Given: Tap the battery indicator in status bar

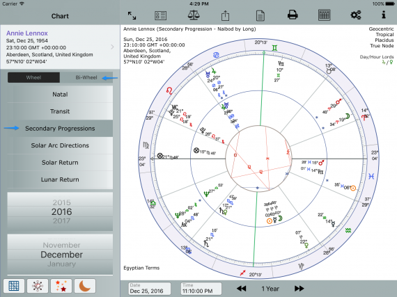Looking at the screenshot, I should pos(389,3).
